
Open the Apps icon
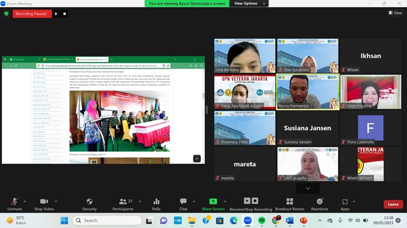tap(345, 201)
